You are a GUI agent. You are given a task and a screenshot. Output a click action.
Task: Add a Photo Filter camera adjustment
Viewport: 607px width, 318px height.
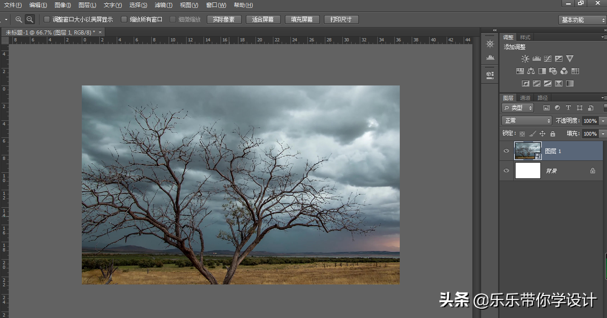[553, 71]
